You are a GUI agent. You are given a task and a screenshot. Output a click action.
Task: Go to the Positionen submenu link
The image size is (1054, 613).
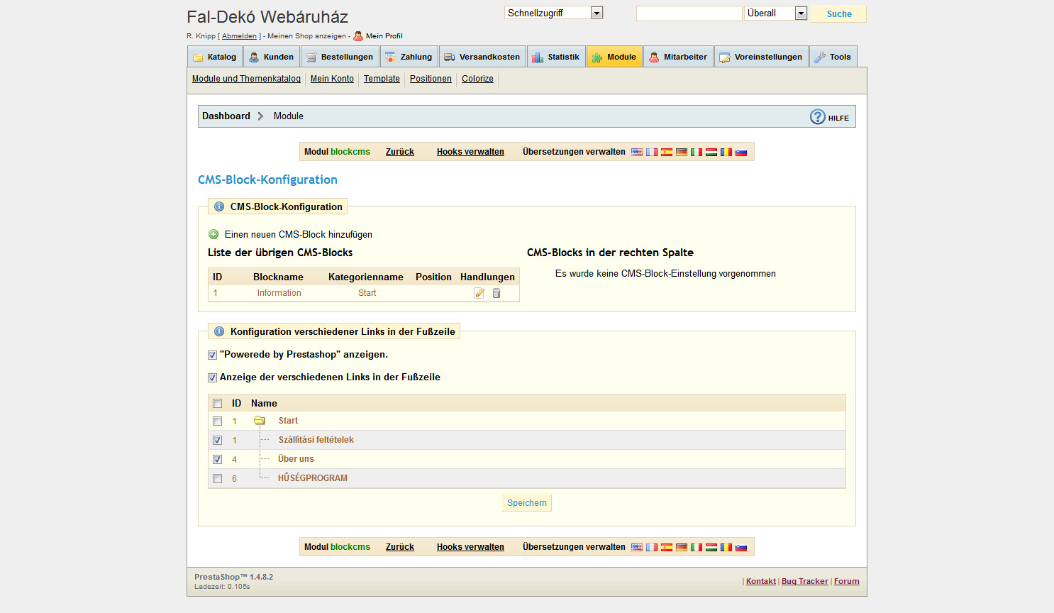click(x=431, y=79)
